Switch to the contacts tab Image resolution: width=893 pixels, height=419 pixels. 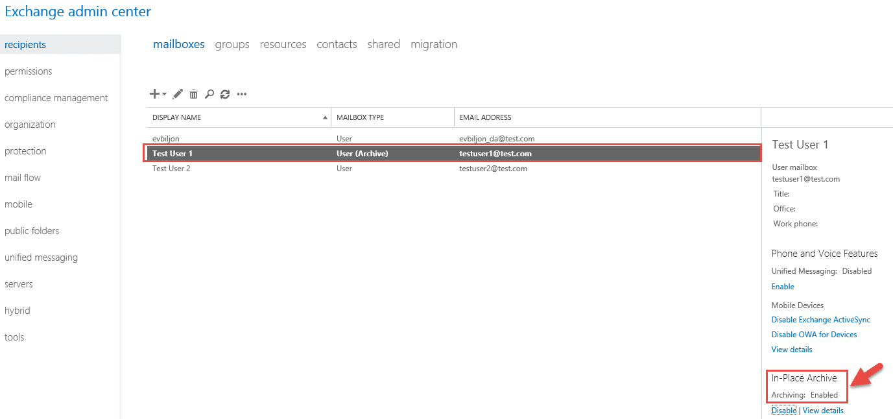point(337,44)
